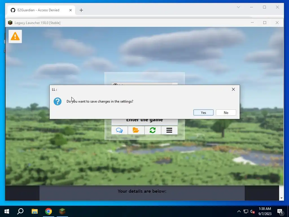
Task: Maximize the Legacy Launcher window
Action: coord(265,23)
